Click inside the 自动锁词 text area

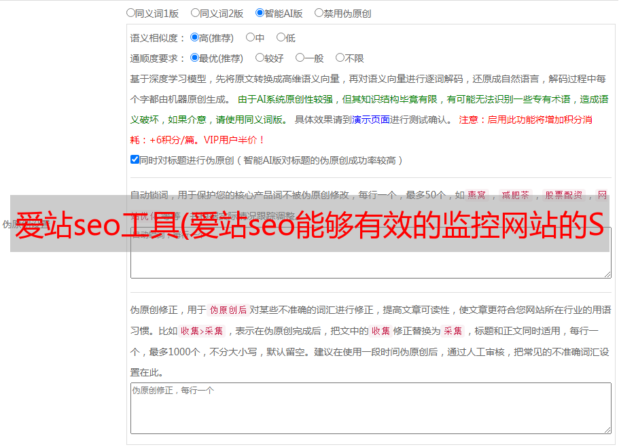tap(371, 253)
